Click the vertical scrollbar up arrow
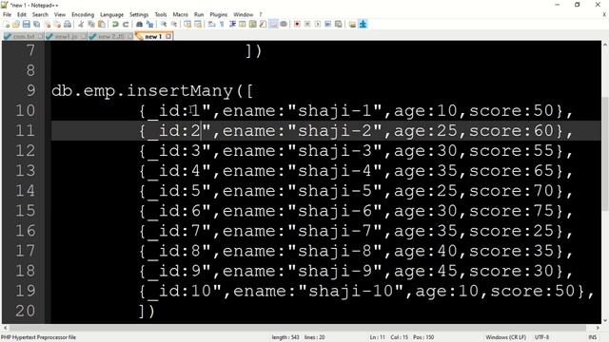This screenshot has height=342, width=609. click(x=605, y=45)
